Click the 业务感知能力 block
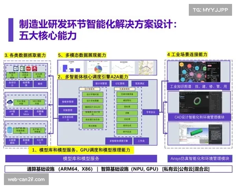Viewport: 236px width, 189px height. click(x=68, y=118)
